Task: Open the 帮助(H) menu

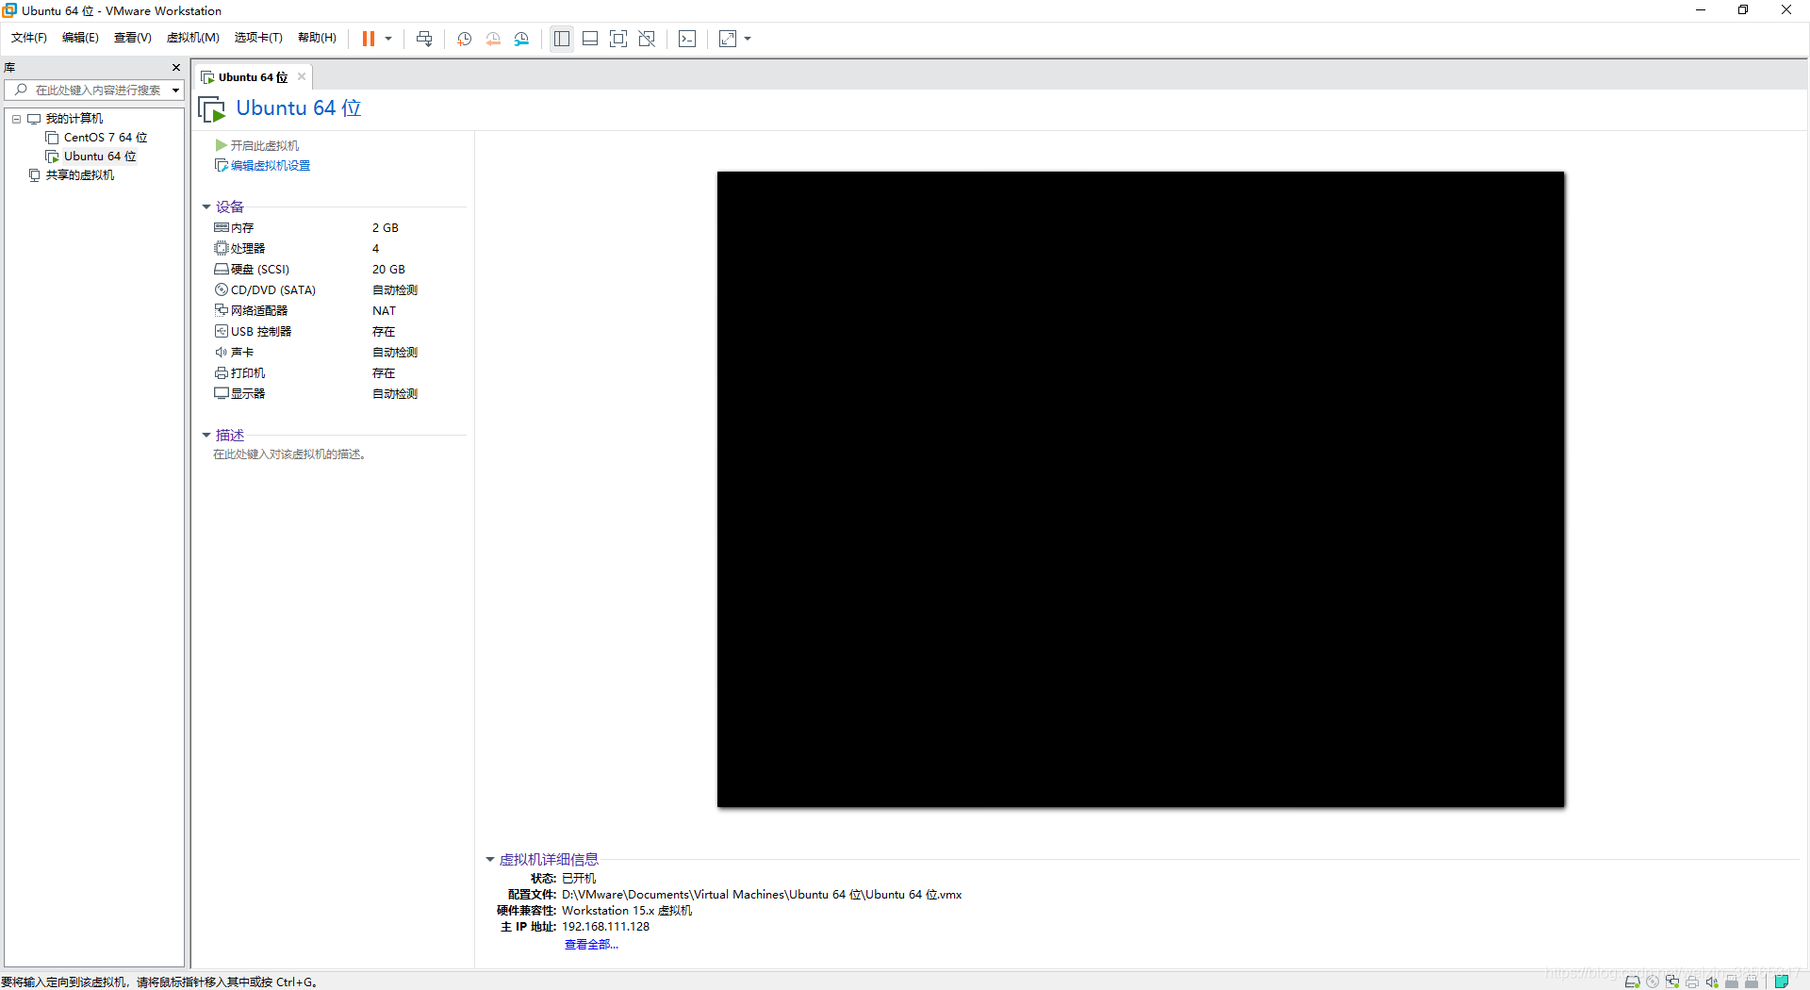Action: click(x=317, y=38)
